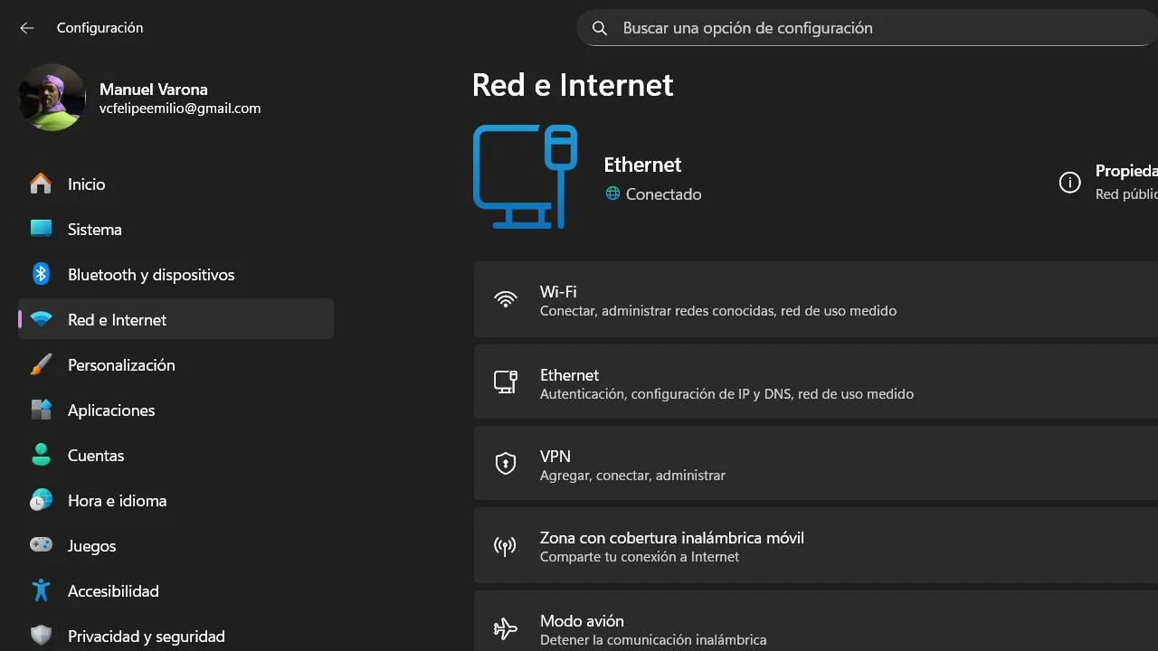Go to Aplicaciones in sidebar

[x=110, y=410]
